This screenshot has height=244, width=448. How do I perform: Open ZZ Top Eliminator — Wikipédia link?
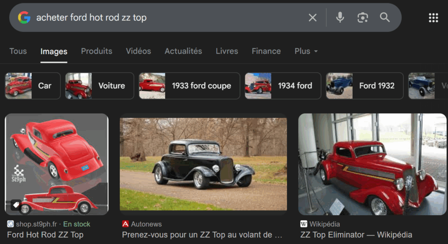coord(356,235)
